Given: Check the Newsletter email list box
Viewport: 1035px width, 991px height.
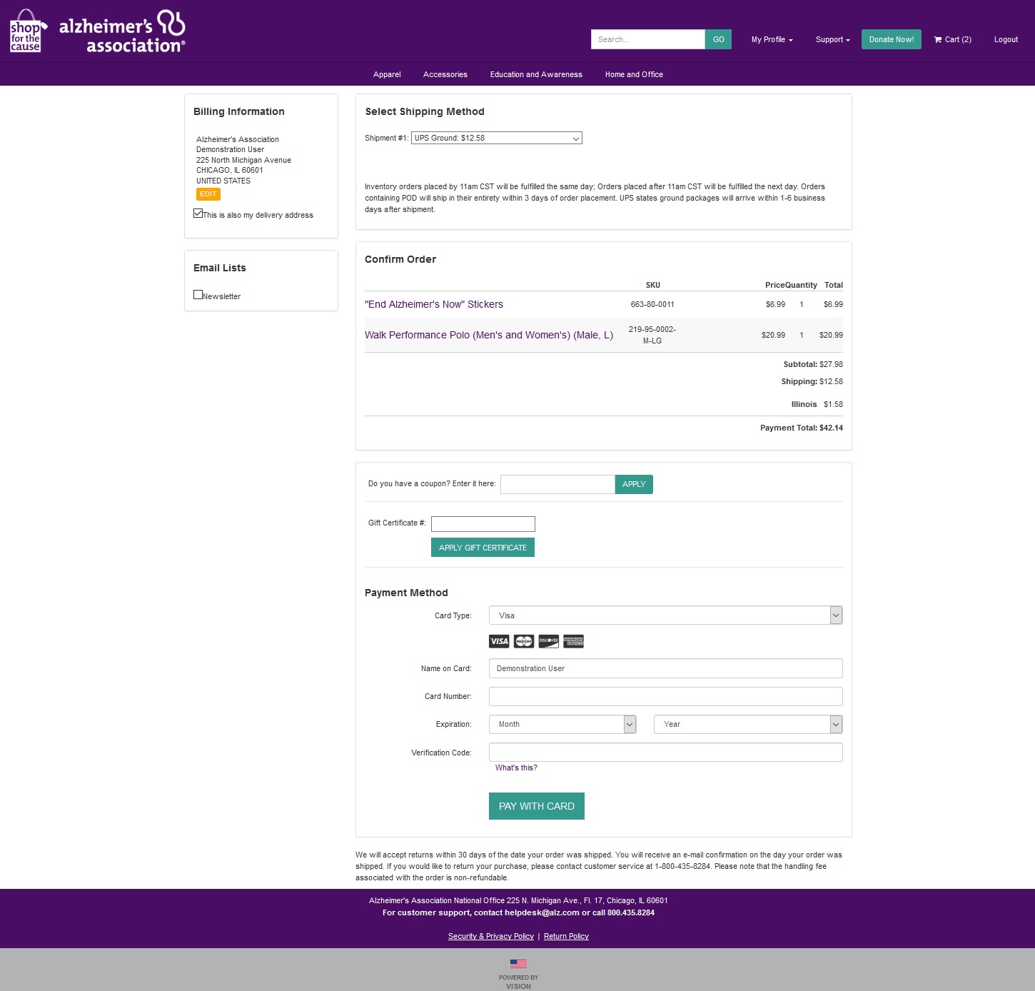Looking at the screenshot, I should click(x=198, y=295).
